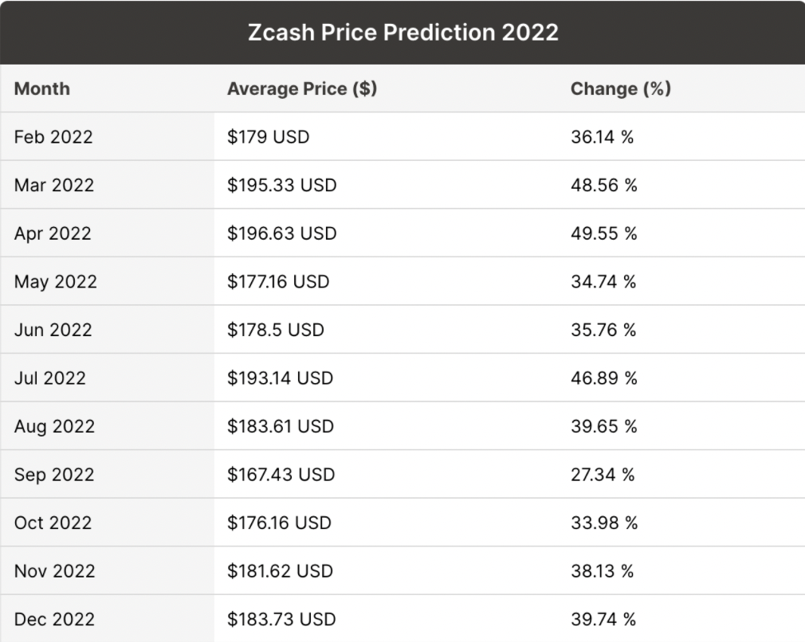Click the $196.63 USD price cell
This screenshot has height=642, width=805.
(x=282, y=233)
